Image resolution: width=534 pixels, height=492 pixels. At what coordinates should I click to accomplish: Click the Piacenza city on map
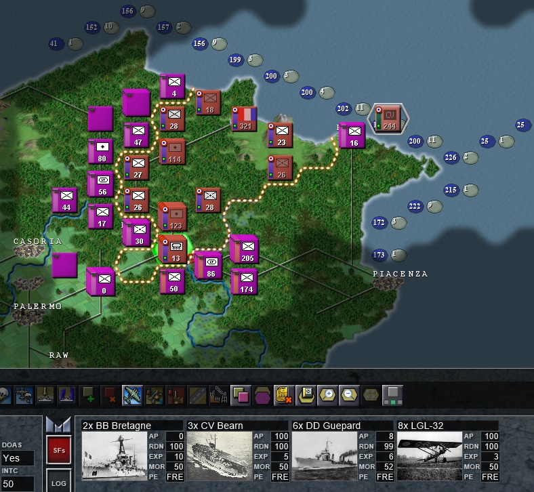pos(387,284)
